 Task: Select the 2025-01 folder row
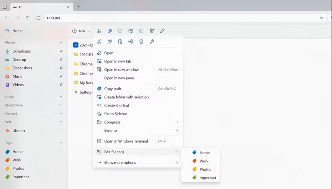pos(83,54)
